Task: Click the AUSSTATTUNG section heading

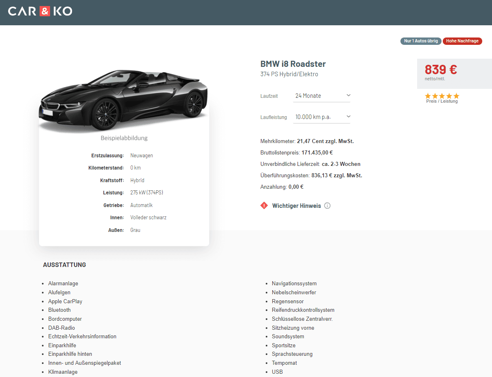Action: click(x=65, y=265)
